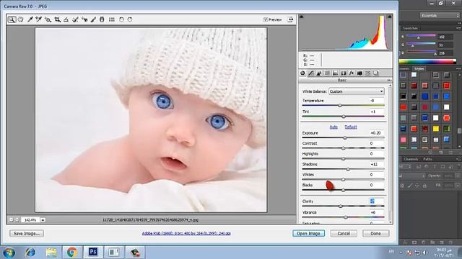The width and height of the screenshot is (462, 259).
Task: Open the HSL / Grayscale panel icon
Action: [327, 73]
